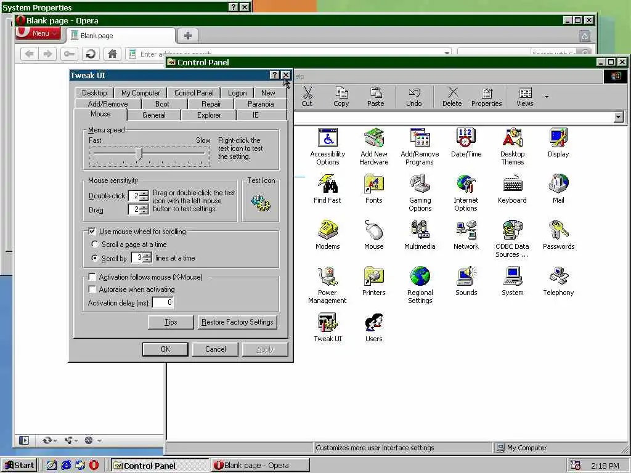Click the Tips button
This screenshot has height=473, width=631.
coord(171,322)
